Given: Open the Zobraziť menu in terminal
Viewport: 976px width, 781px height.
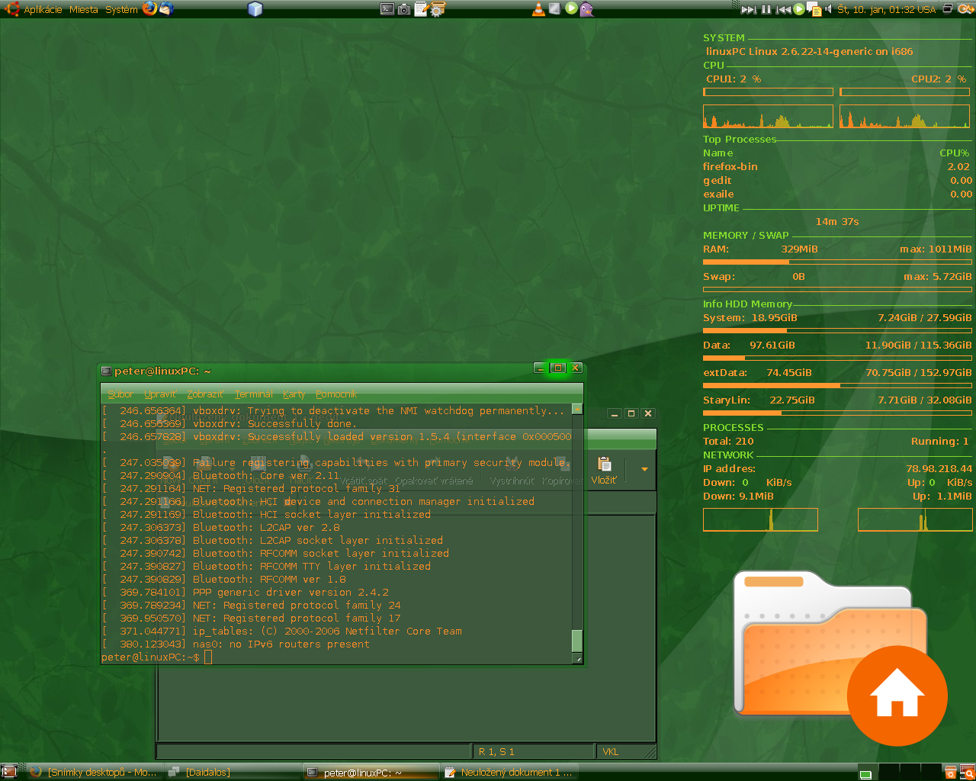Looking at the screenshot, I should (205, 394).
